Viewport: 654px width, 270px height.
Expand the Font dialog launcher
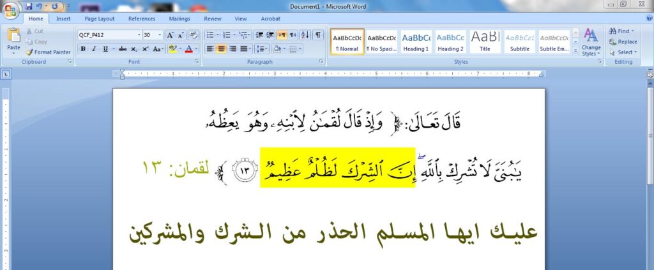(197, 62)
